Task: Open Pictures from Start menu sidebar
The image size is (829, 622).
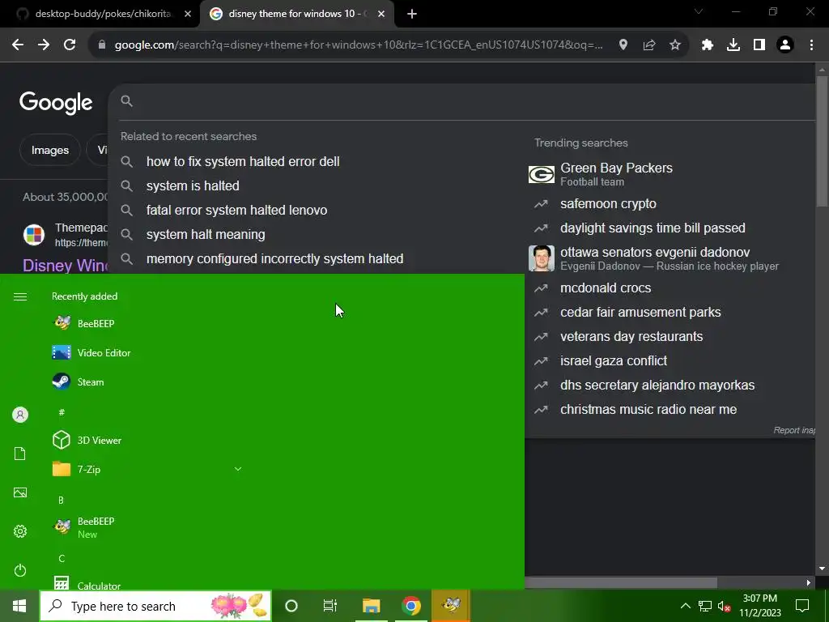Action: pyautogui.click(x=20, y=492)
